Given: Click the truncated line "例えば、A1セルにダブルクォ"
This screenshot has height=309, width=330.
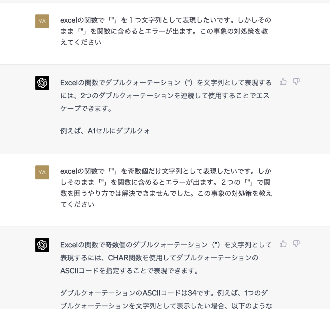Looking at the screenshot, I should pos(105,131).
